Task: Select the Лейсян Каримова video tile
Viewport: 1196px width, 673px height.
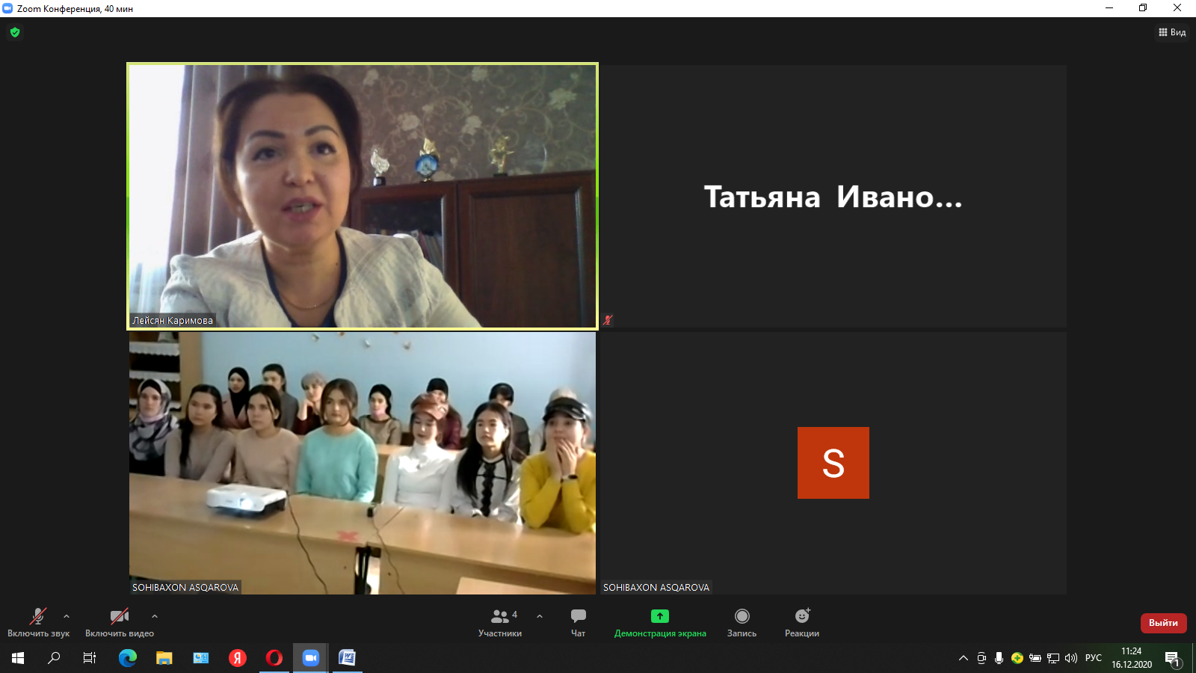Action: click(363, 196)
